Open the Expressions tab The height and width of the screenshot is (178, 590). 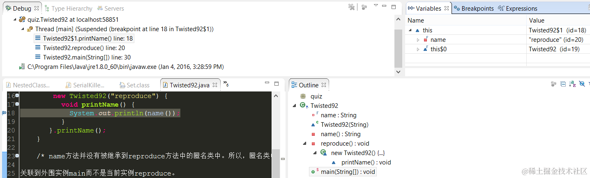click(518, 8)
